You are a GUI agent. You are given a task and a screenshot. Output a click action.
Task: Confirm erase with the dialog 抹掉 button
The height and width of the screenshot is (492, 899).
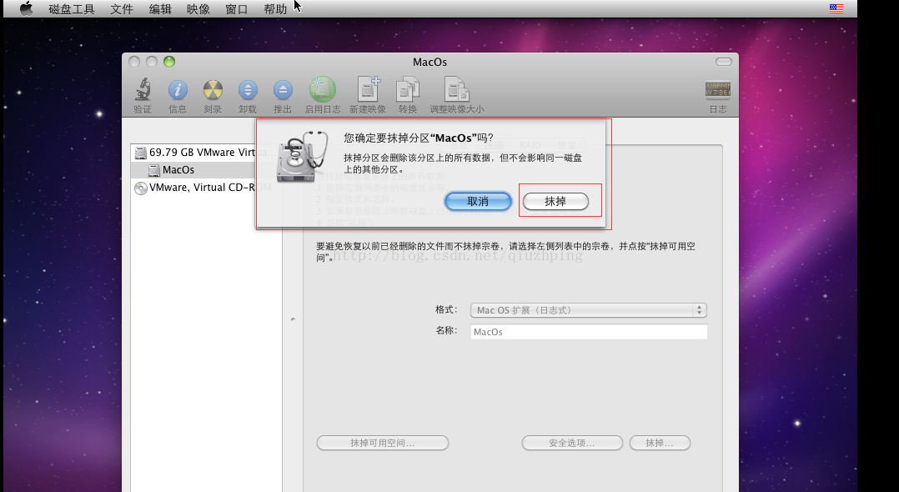pyautogui.click(x=555, y=201)
